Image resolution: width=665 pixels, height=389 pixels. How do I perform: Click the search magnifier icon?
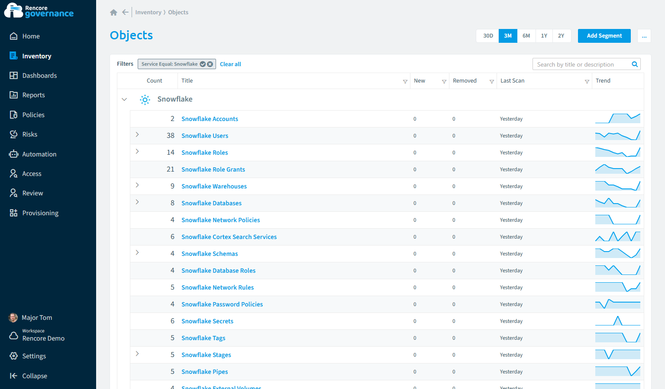pyautogui.click(x=635, y=64)
